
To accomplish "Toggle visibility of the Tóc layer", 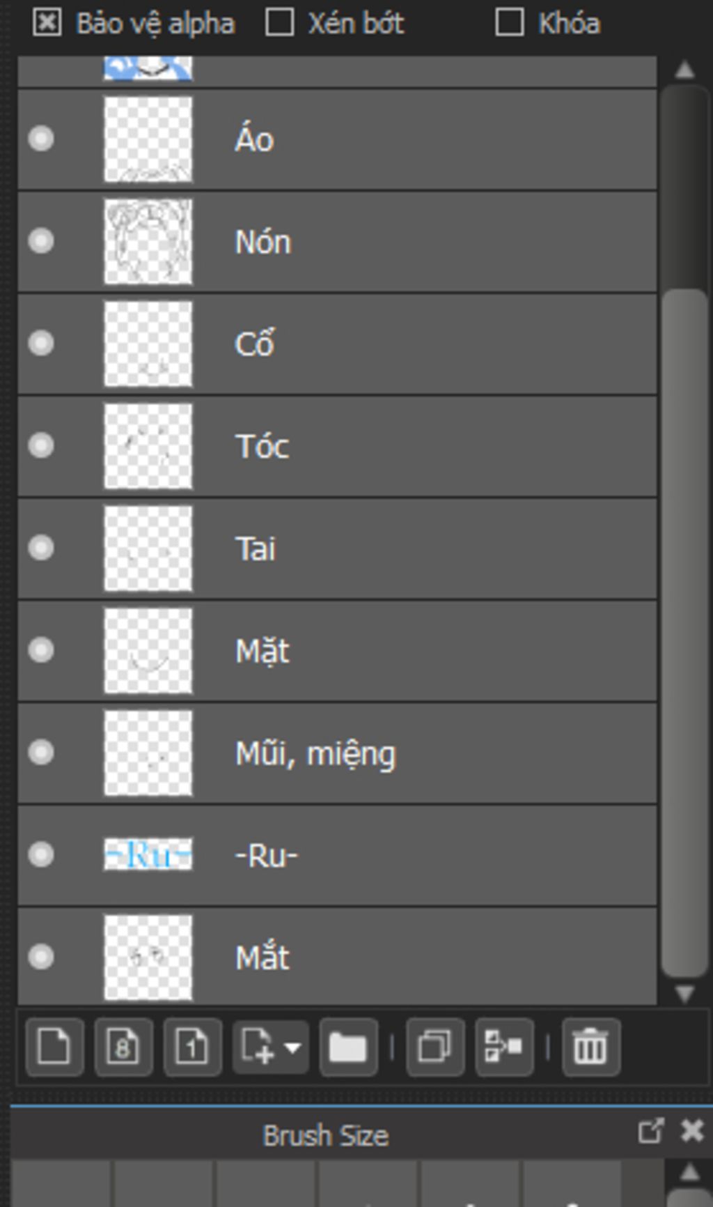I will tap(41, 445).
